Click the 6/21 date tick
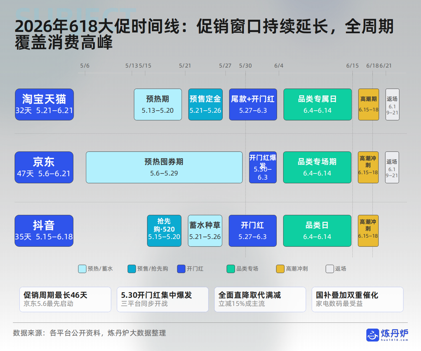This screenshot has height=351, width=421. point(386,66)
